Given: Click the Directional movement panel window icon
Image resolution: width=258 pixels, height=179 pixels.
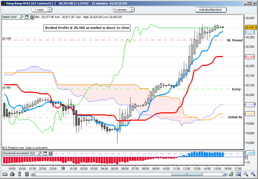Looking at the screenshot, I should point(45,153).
